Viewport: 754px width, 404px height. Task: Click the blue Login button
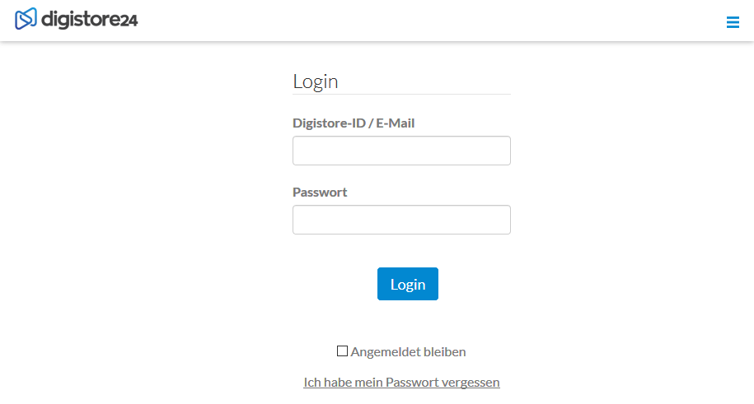(408, 284)
